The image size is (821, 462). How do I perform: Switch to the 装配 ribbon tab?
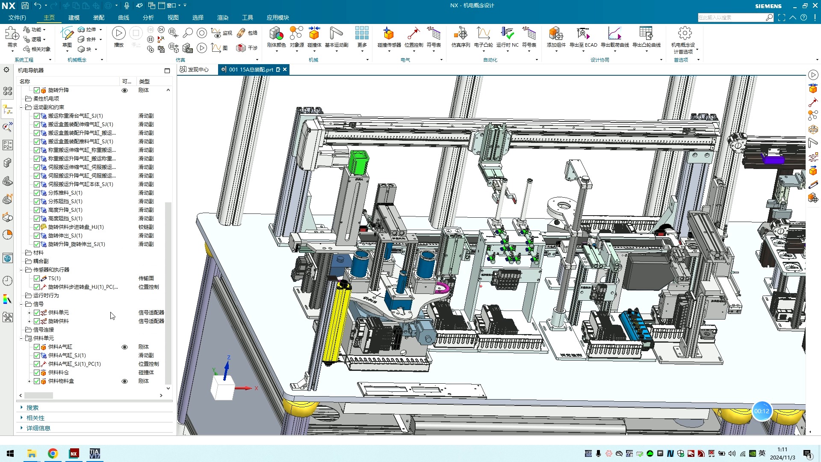click(99, 18)
